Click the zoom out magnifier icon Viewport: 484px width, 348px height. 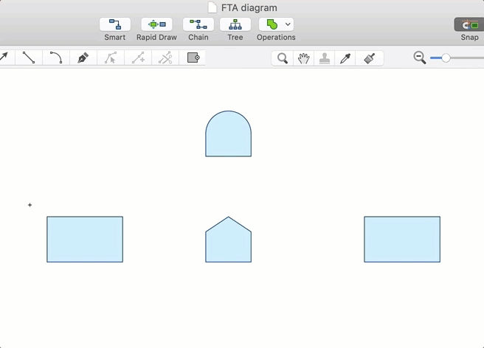tap(420, 58)
